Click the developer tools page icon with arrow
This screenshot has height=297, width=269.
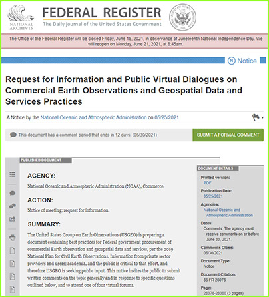pyautogui.click(x=13, y=264)
